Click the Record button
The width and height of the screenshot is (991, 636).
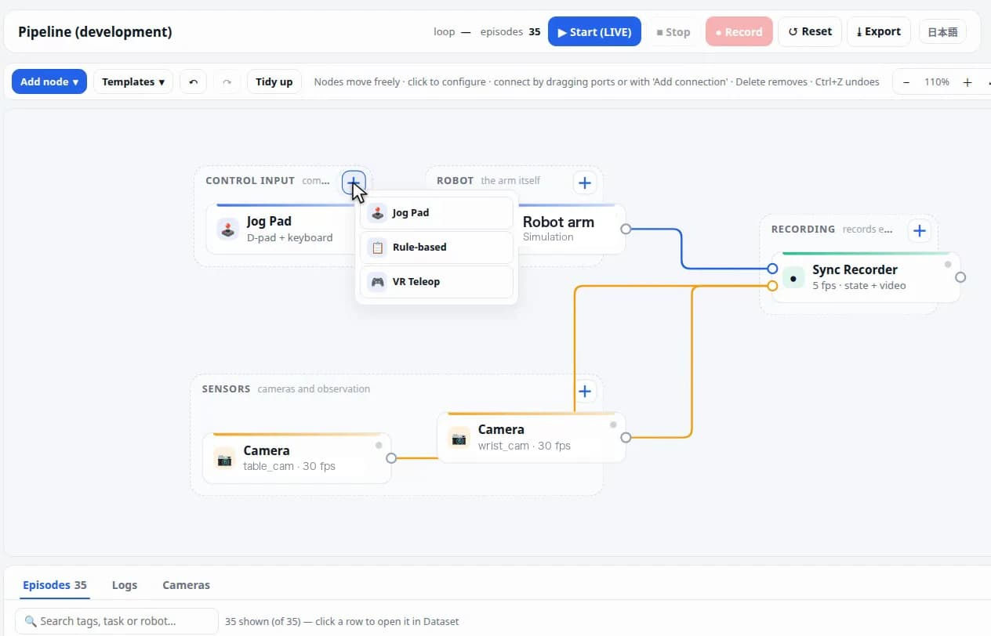point(739,32)
